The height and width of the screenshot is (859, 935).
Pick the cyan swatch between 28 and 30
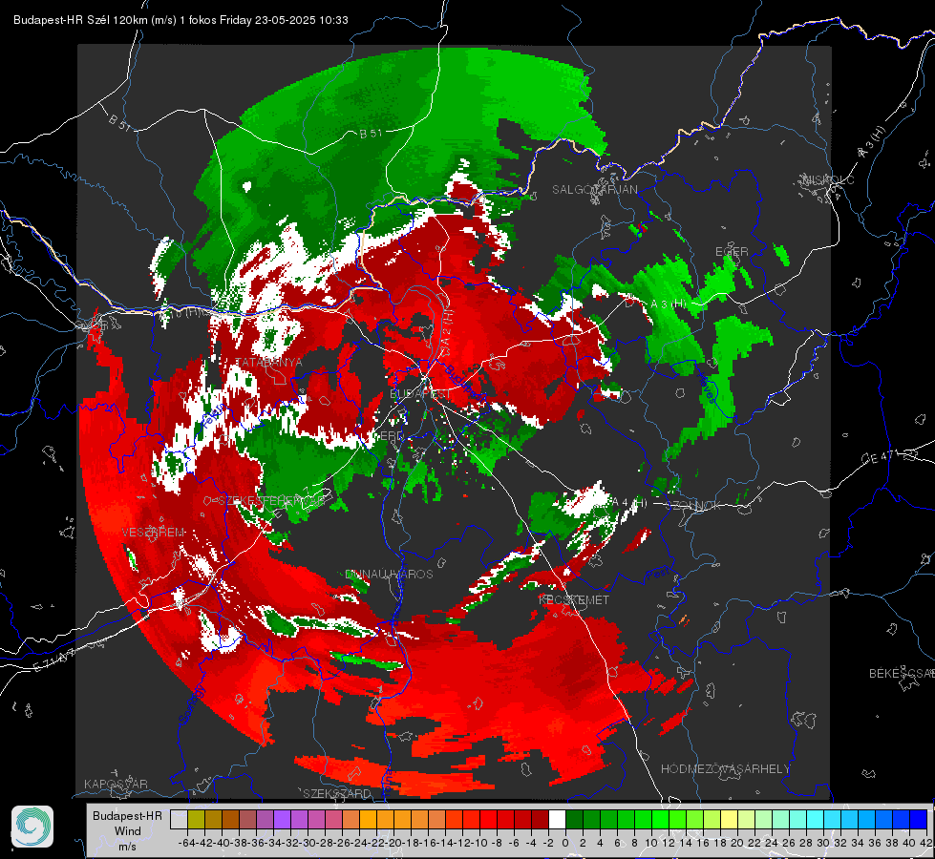click(816, 820)
